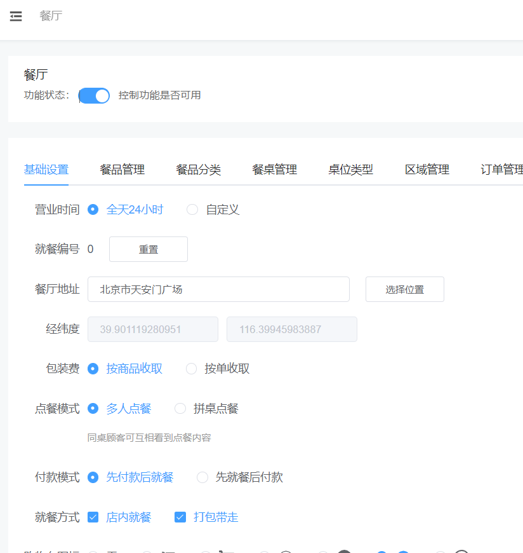Select the 桌位类型 tab
Screen dimensions: 523x553
pyautogui.click(x=350, y=170)
